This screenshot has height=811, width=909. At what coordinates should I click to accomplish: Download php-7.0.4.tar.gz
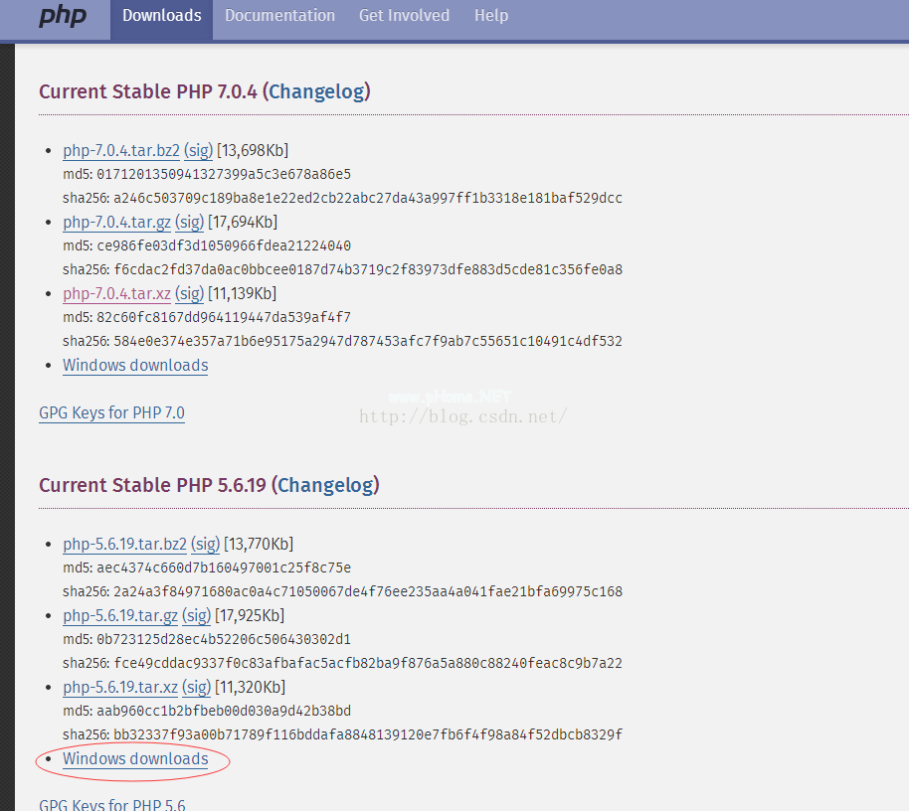click(117, 223)
